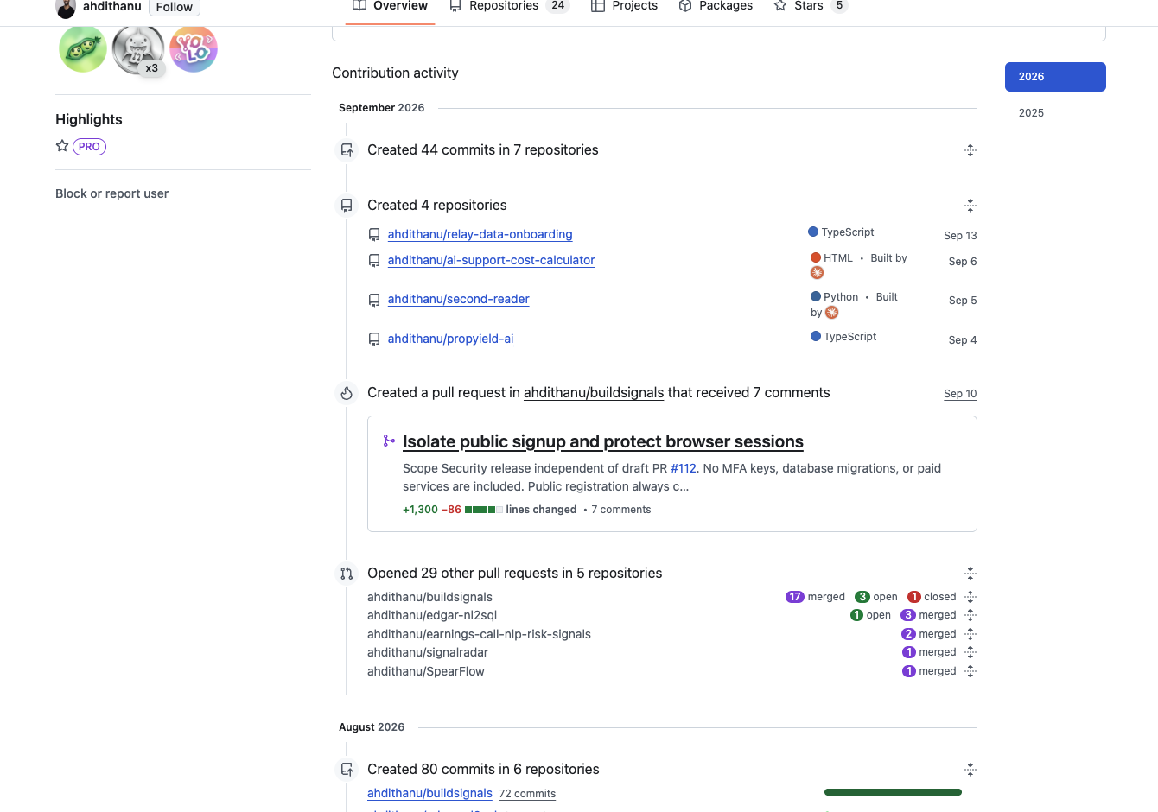This screenshot has height=812, width=1158.
Task: Open the ahdithanu/ai-support-cost-calculator repository link
Action: (492, 260)
